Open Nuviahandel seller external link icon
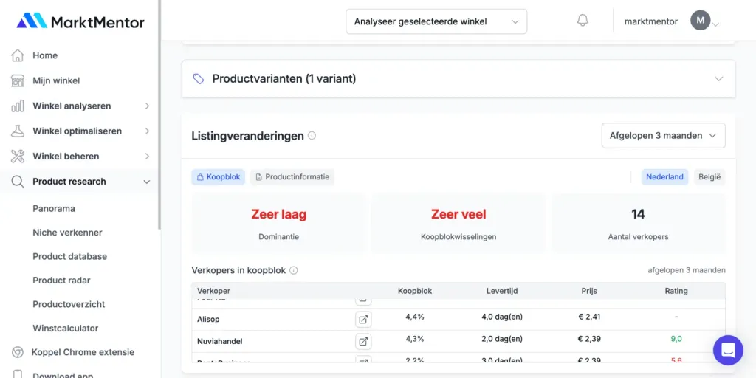 [x=363, y=341]
